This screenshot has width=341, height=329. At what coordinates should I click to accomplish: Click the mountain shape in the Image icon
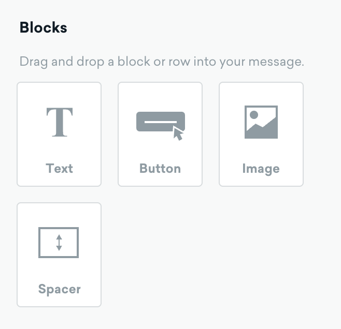[x=261, y=128]
